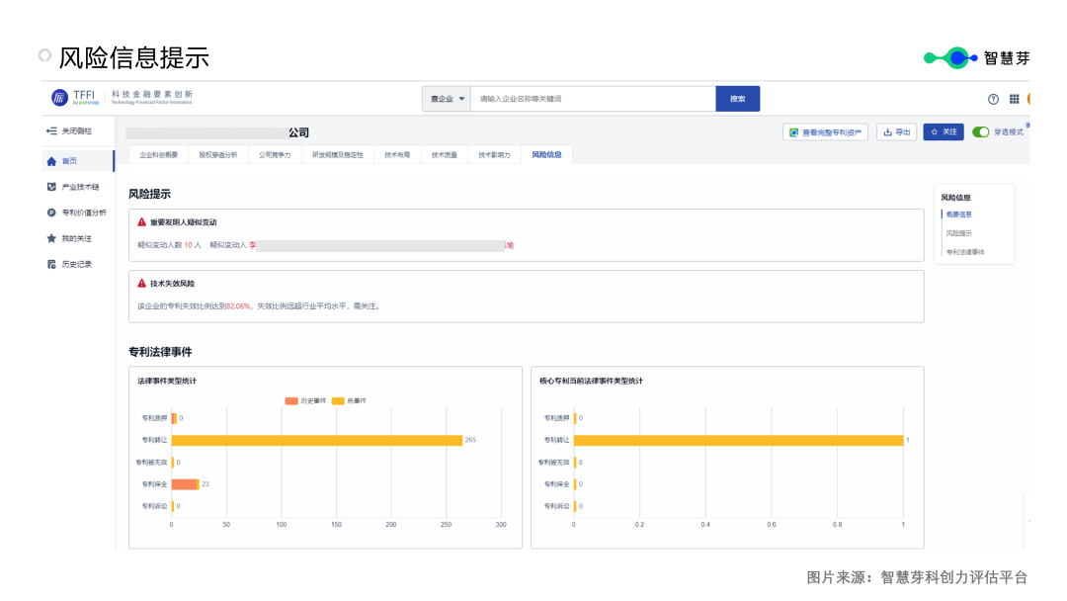The image size is (1067, 601).
Task: Click the company name search input field
Action: [593, 99]
